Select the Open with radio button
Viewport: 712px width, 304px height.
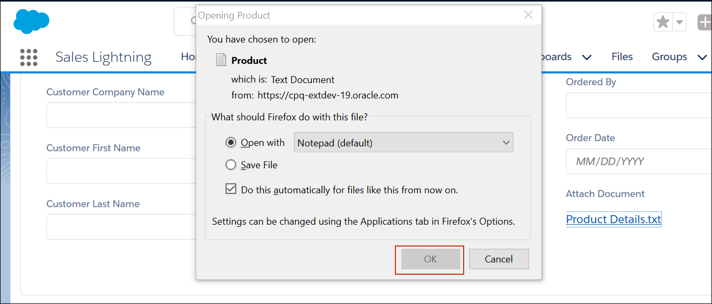pyautogui.click(x=231, y=142)
